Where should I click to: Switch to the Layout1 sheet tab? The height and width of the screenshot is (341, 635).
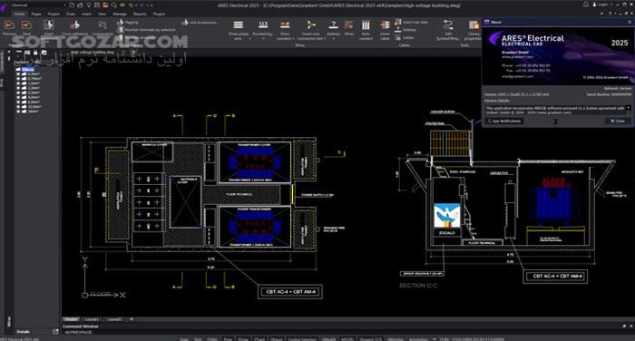click(92, 319)
